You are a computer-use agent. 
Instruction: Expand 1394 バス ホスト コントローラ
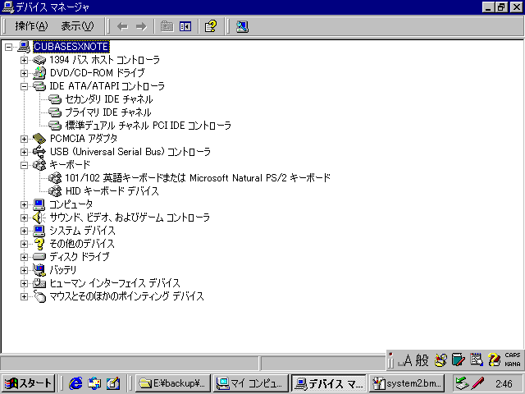tap(24, 60)
